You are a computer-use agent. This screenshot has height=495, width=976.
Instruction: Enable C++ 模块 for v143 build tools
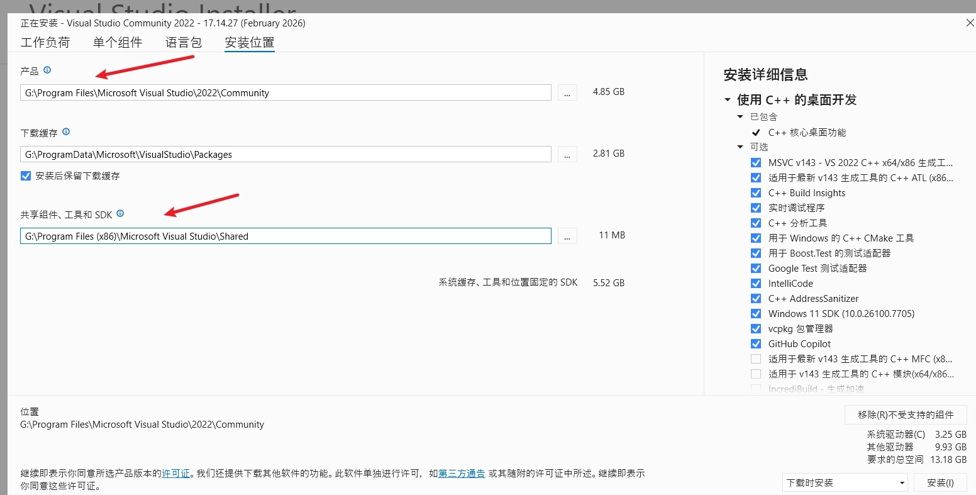click(756, 374)
